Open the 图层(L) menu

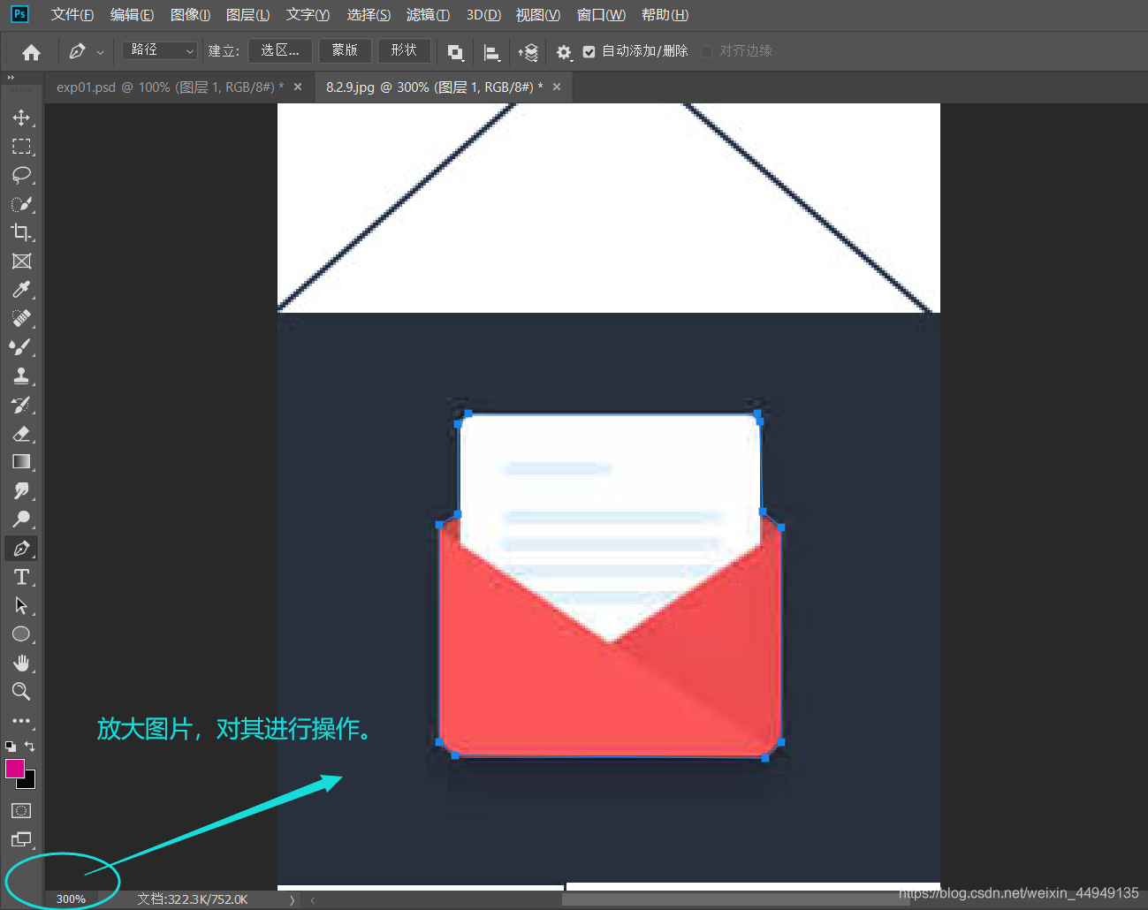247,15
